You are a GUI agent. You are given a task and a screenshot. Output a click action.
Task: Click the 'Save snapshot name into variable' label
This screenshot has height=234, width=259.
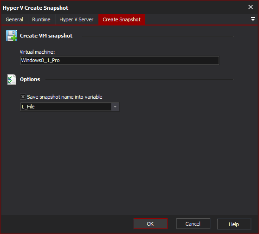coord(65,97)
